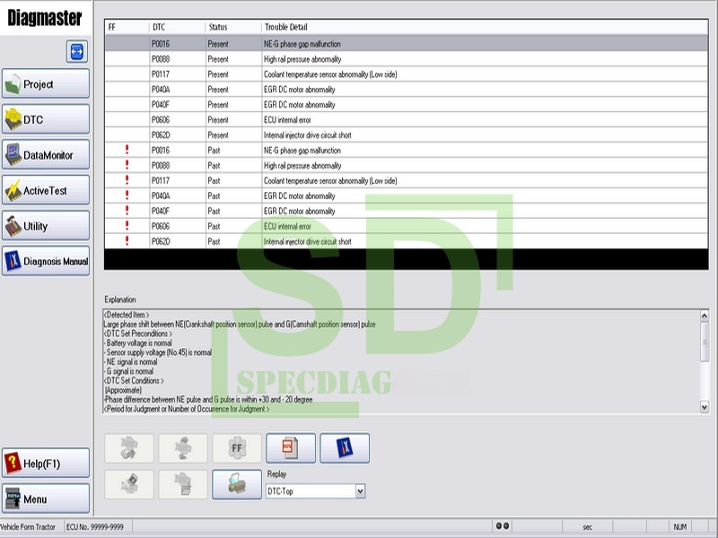Click the FF column header
The height and width of the screenshot is (538, 718).
pos(127,27)
